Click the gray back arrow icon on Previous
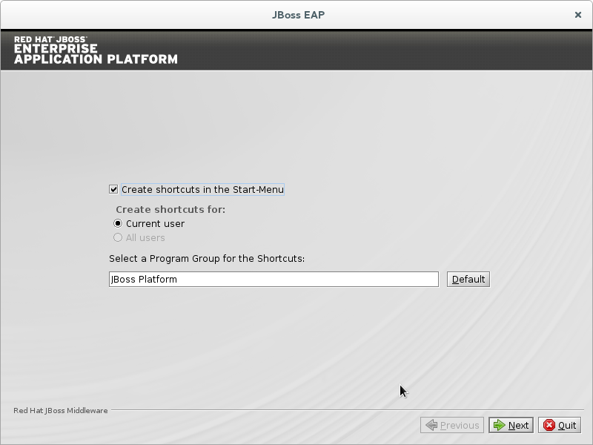Image resolution: width=593 pixels, height=445 pixels. point(431,425)
